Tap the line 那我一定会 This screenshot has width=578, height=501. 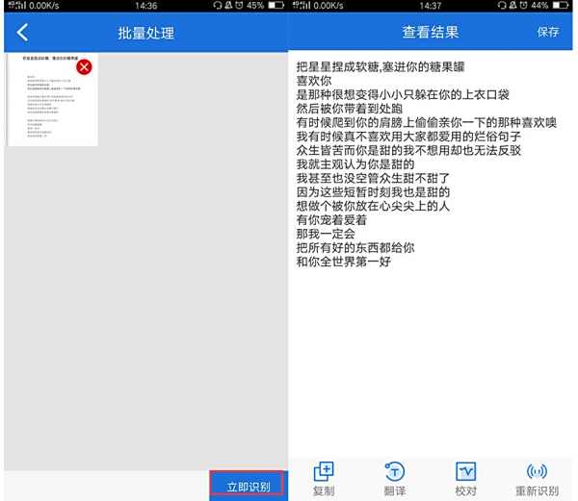326,234
